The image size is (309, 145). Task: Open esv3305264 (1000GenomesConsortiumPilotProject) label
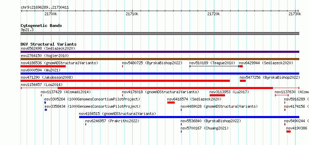[x=92, y=99]
